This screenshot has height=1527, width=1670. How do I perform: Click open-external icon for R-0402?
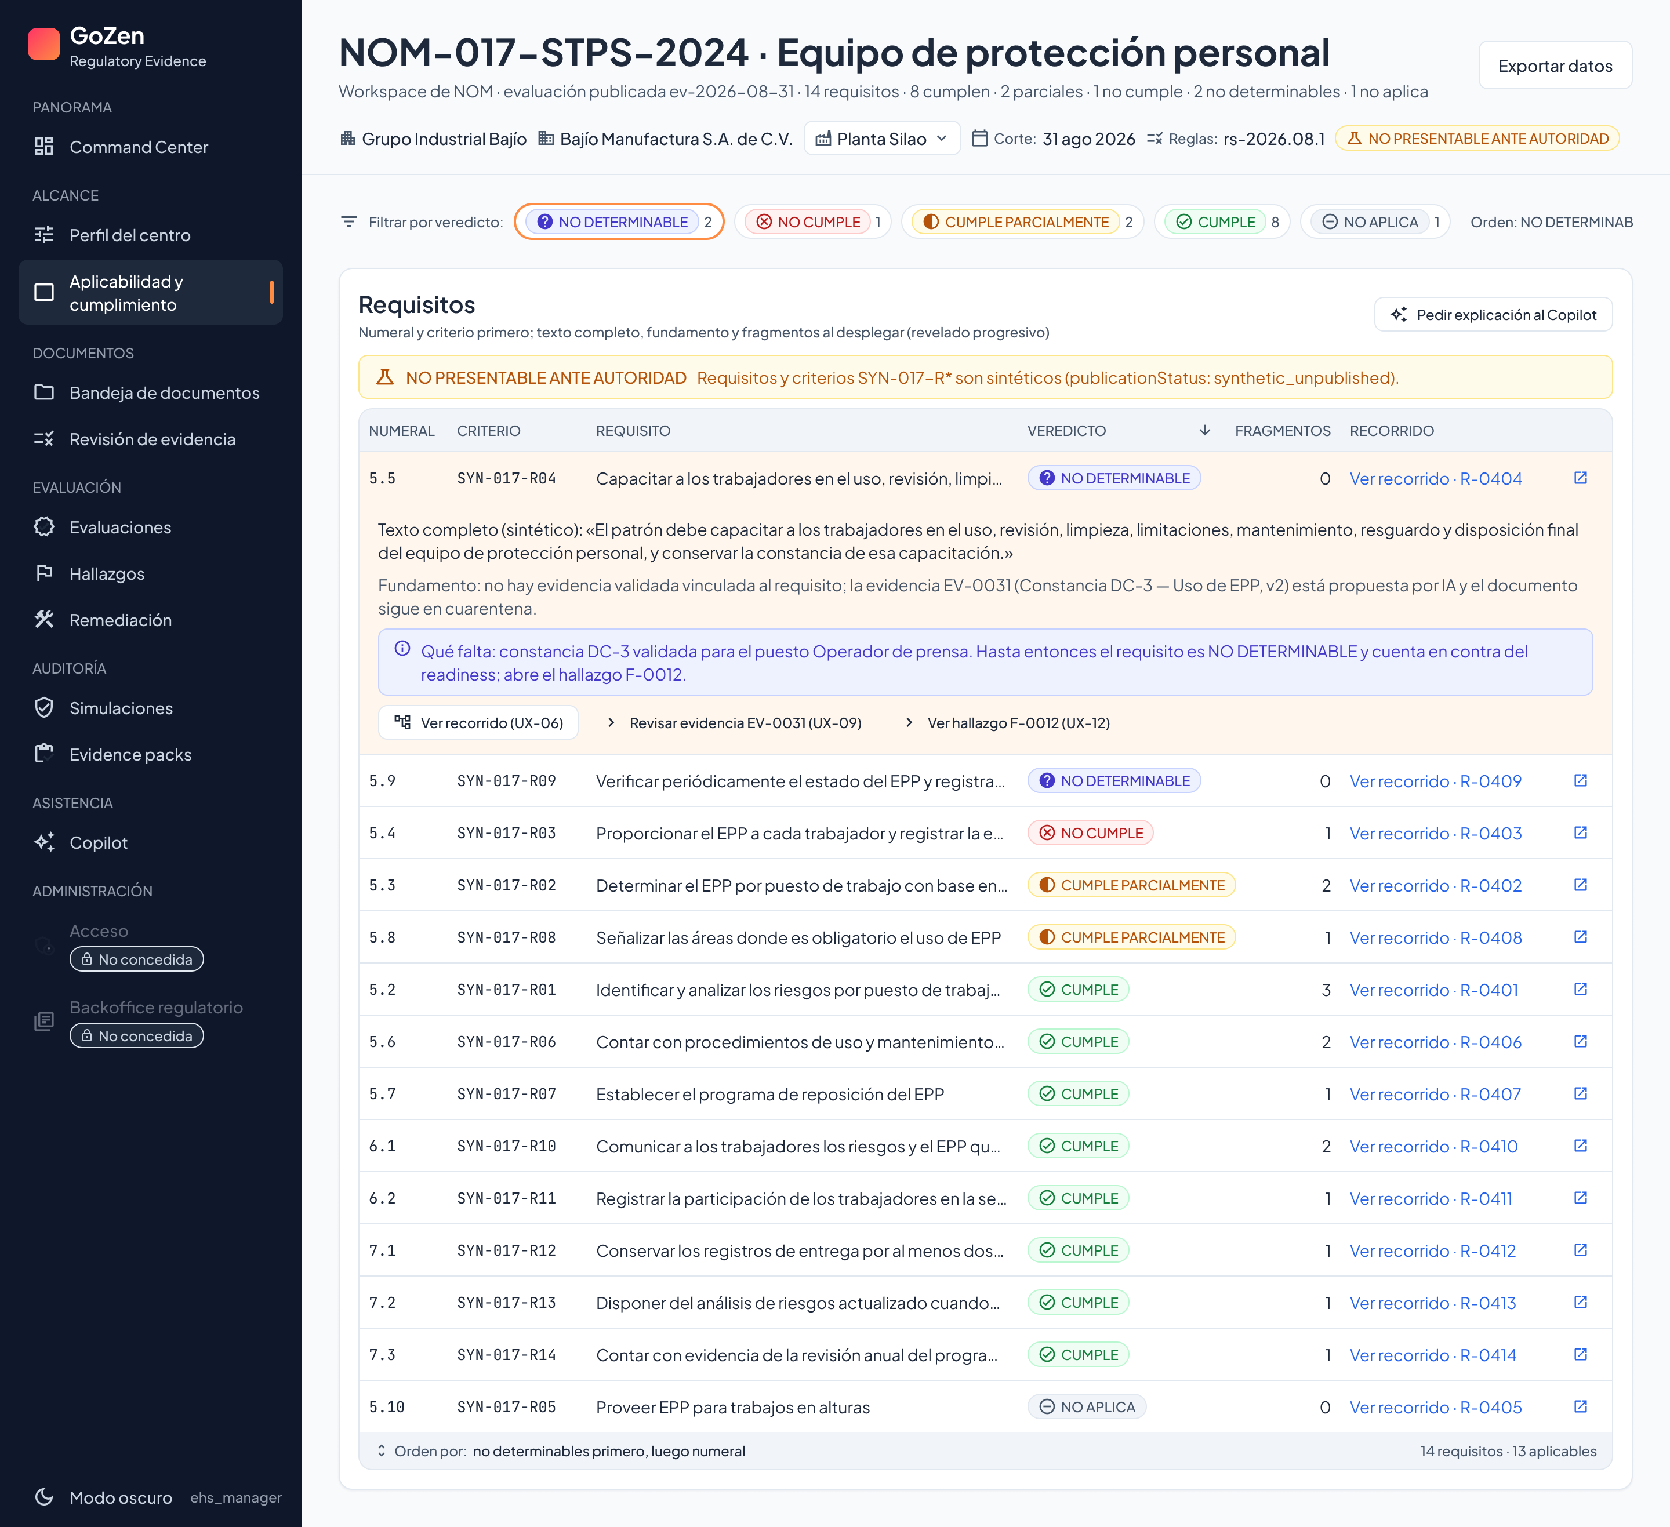(1580, 885)
